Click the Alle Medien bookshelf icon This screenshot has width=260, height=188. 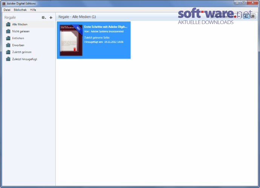(x=8, y=24)
